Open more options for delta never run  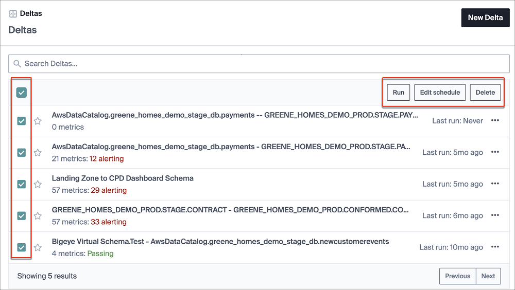(x=495, y=120)
